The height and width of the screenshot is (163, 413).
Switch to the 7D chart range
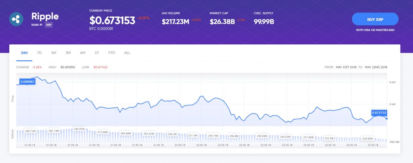[x=39, y=53]
